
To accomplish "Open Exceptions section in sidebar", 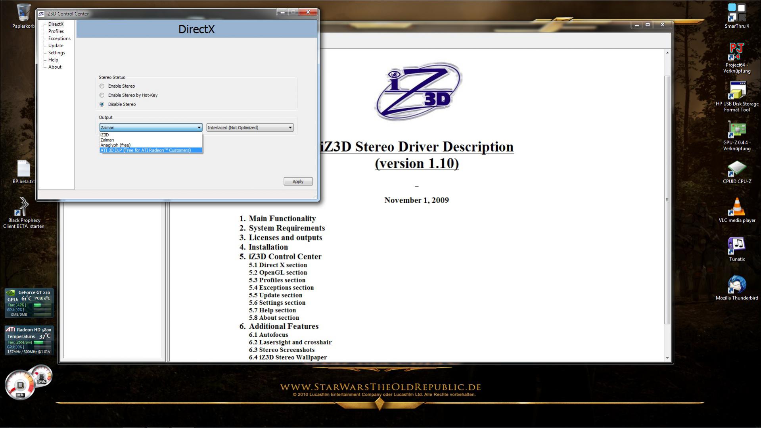I will tap(59, 38).
